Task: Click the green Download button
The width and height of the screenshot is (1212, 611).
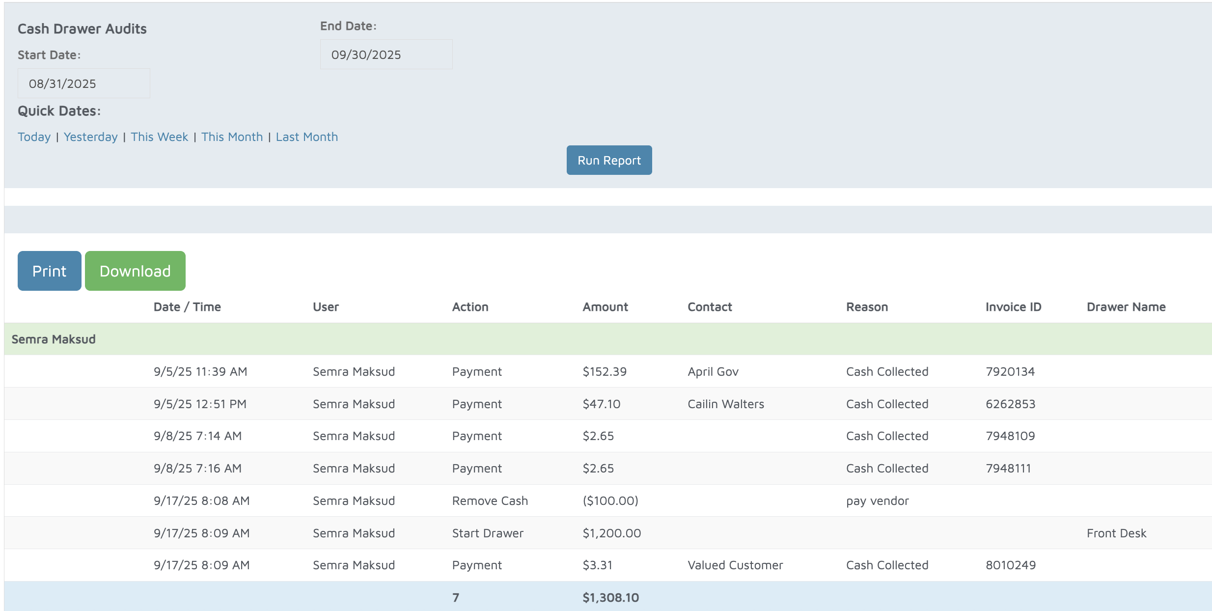Action: tap(135, 271)
